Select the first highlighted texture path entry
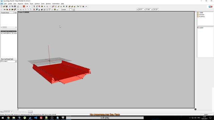 [9, 31]
